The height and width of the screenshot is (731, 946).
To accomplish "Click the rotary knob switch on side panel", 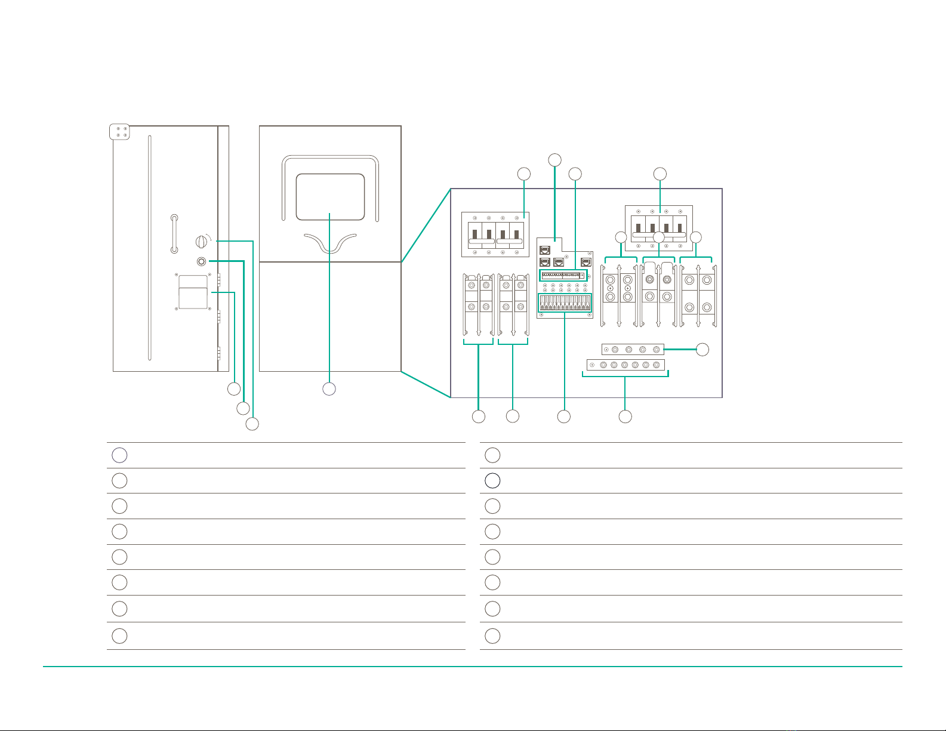I will (202, 242).
